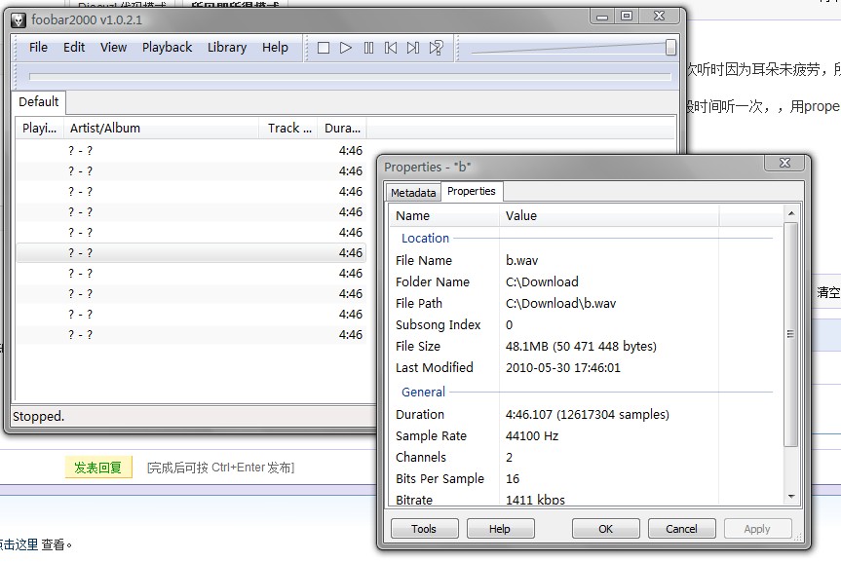
Task: Click the Stop playback icon in foobar2000
Action: tap(324, 48)
